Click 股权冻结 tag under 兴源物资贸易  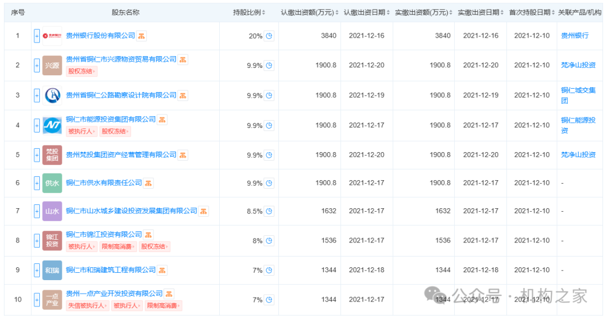click(81, 71)
